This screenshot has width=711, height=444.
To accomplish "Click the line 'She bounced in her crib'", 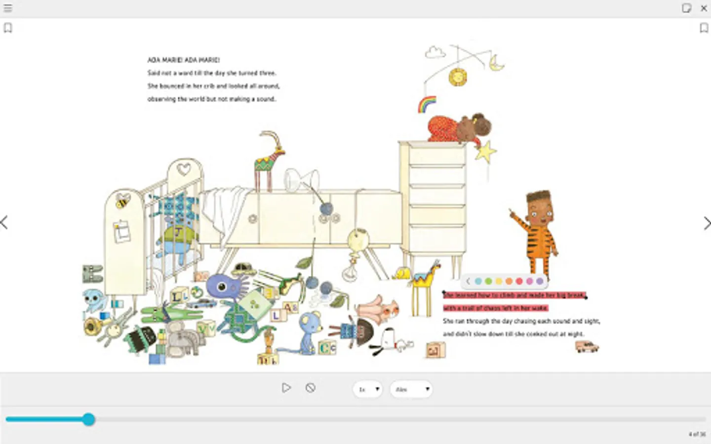I will pos(214,86).
